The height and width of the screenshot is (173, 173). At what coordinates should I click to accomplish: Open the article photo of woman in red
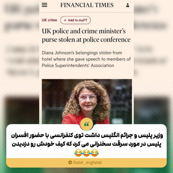87,101
